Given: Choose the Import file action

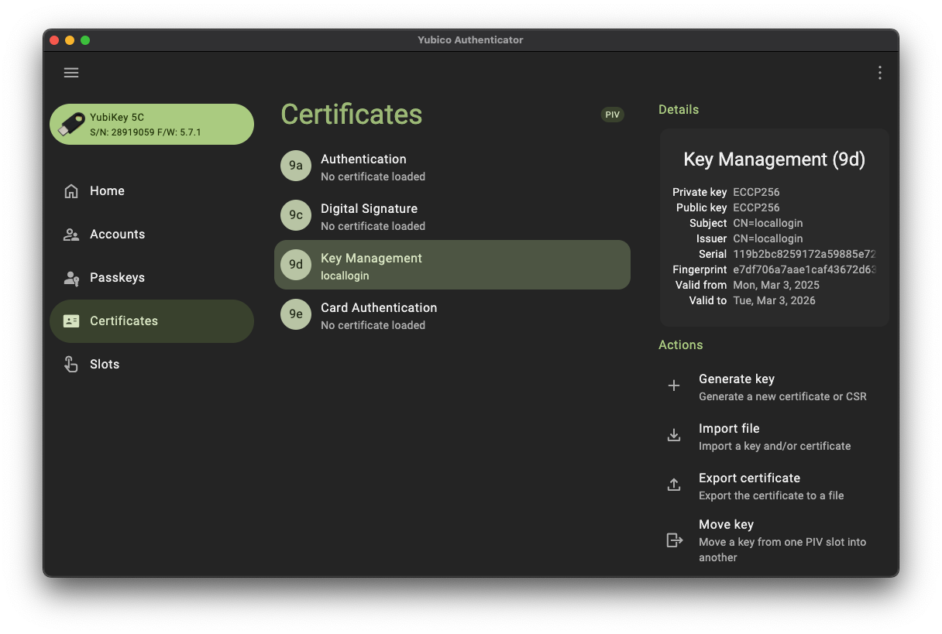Looking at the screenshot, I should coord(774,437).
